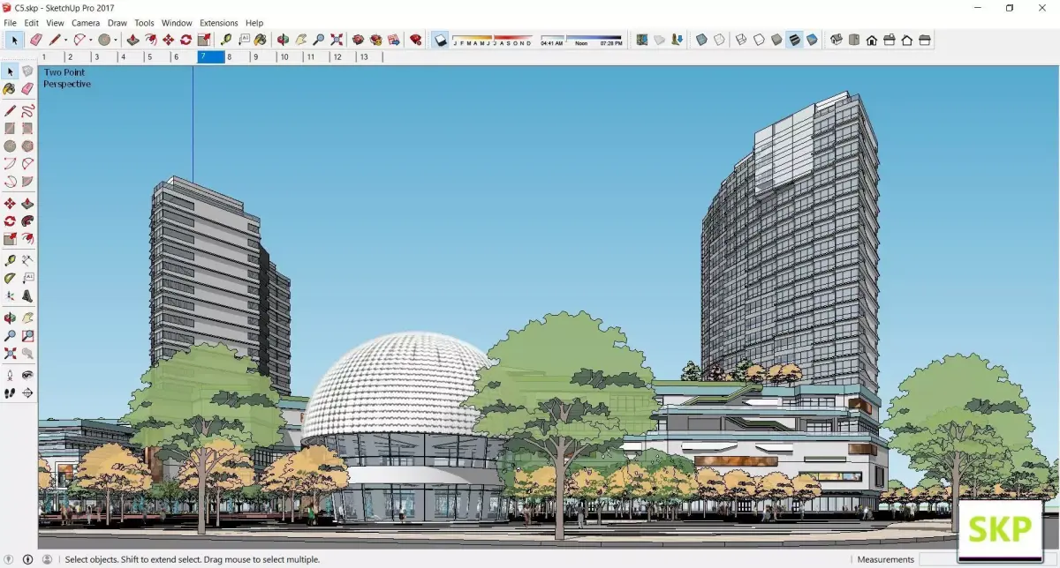Click the model credits info status icon
Viewport: 1060px width, 568px height.
click(27, 559)
